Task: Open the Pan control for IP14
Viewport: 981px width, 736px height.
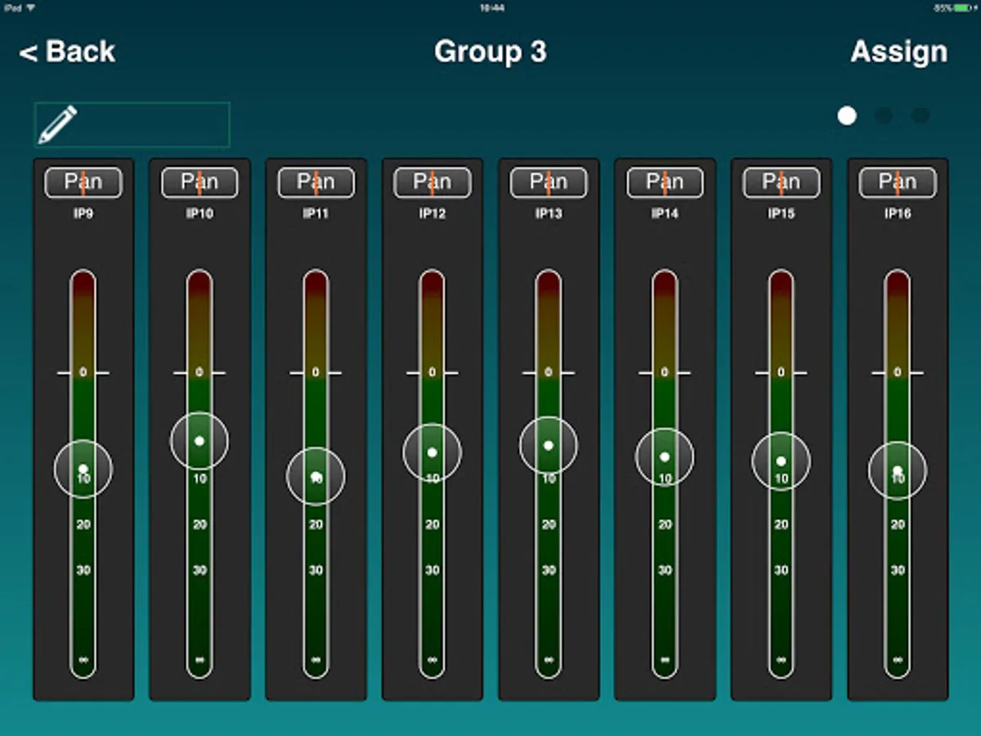Action: [665, 182]
